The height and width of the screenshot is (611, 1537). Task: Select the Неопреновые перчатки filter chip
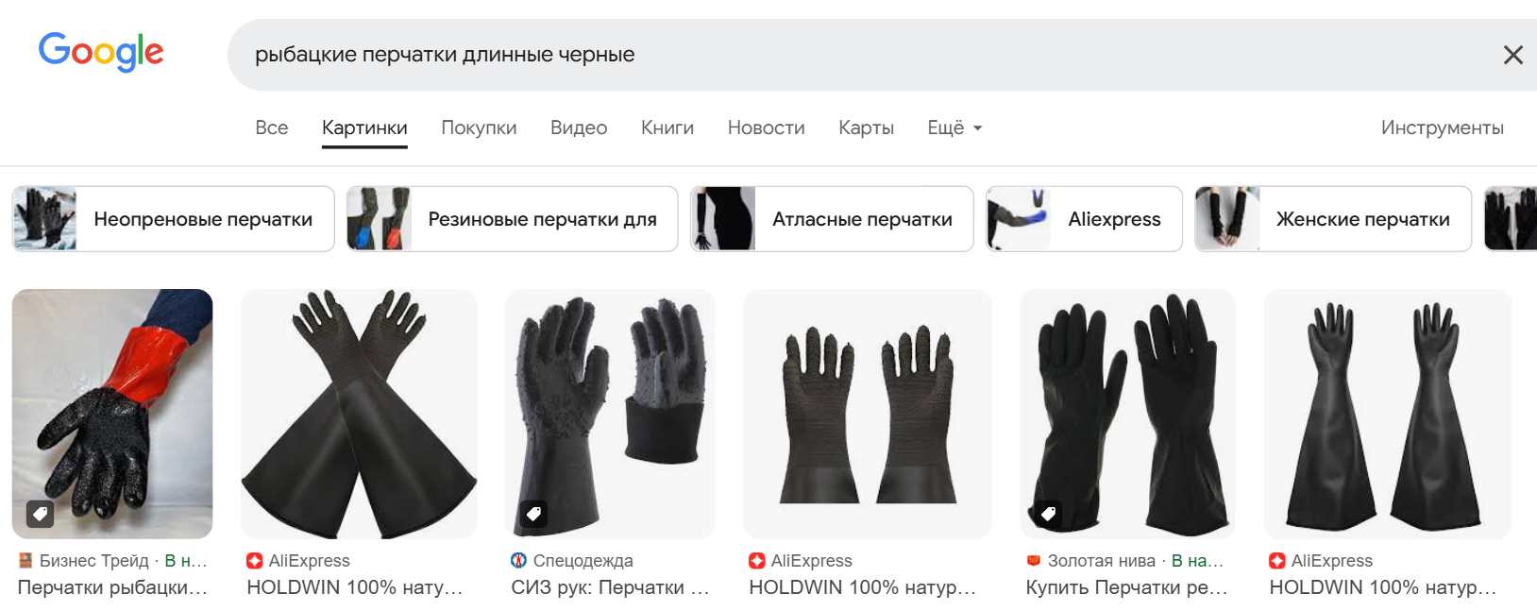pyautogui.click(x=173, y=219)
